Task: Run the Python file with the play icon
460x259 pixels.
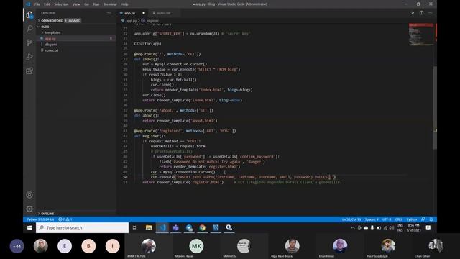Action: pos(413,13)
